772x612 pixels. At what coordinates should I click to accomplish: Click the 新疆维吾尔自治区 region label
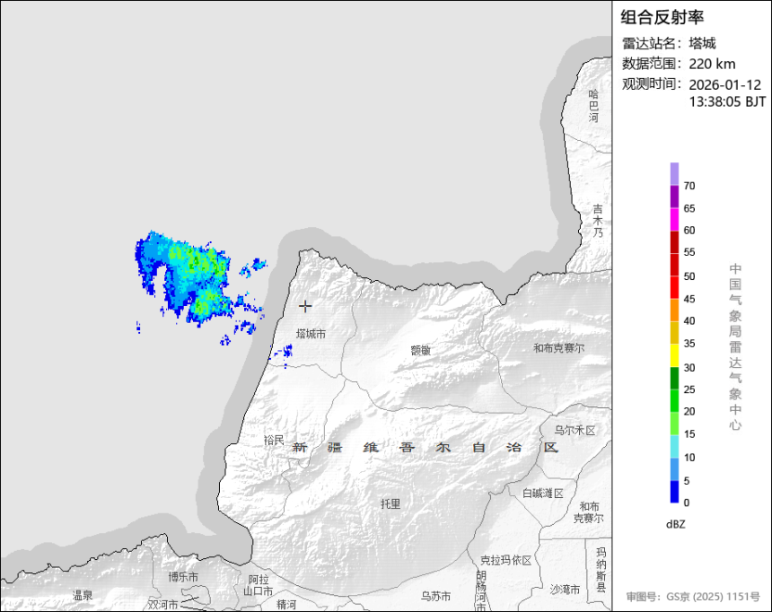425,448
